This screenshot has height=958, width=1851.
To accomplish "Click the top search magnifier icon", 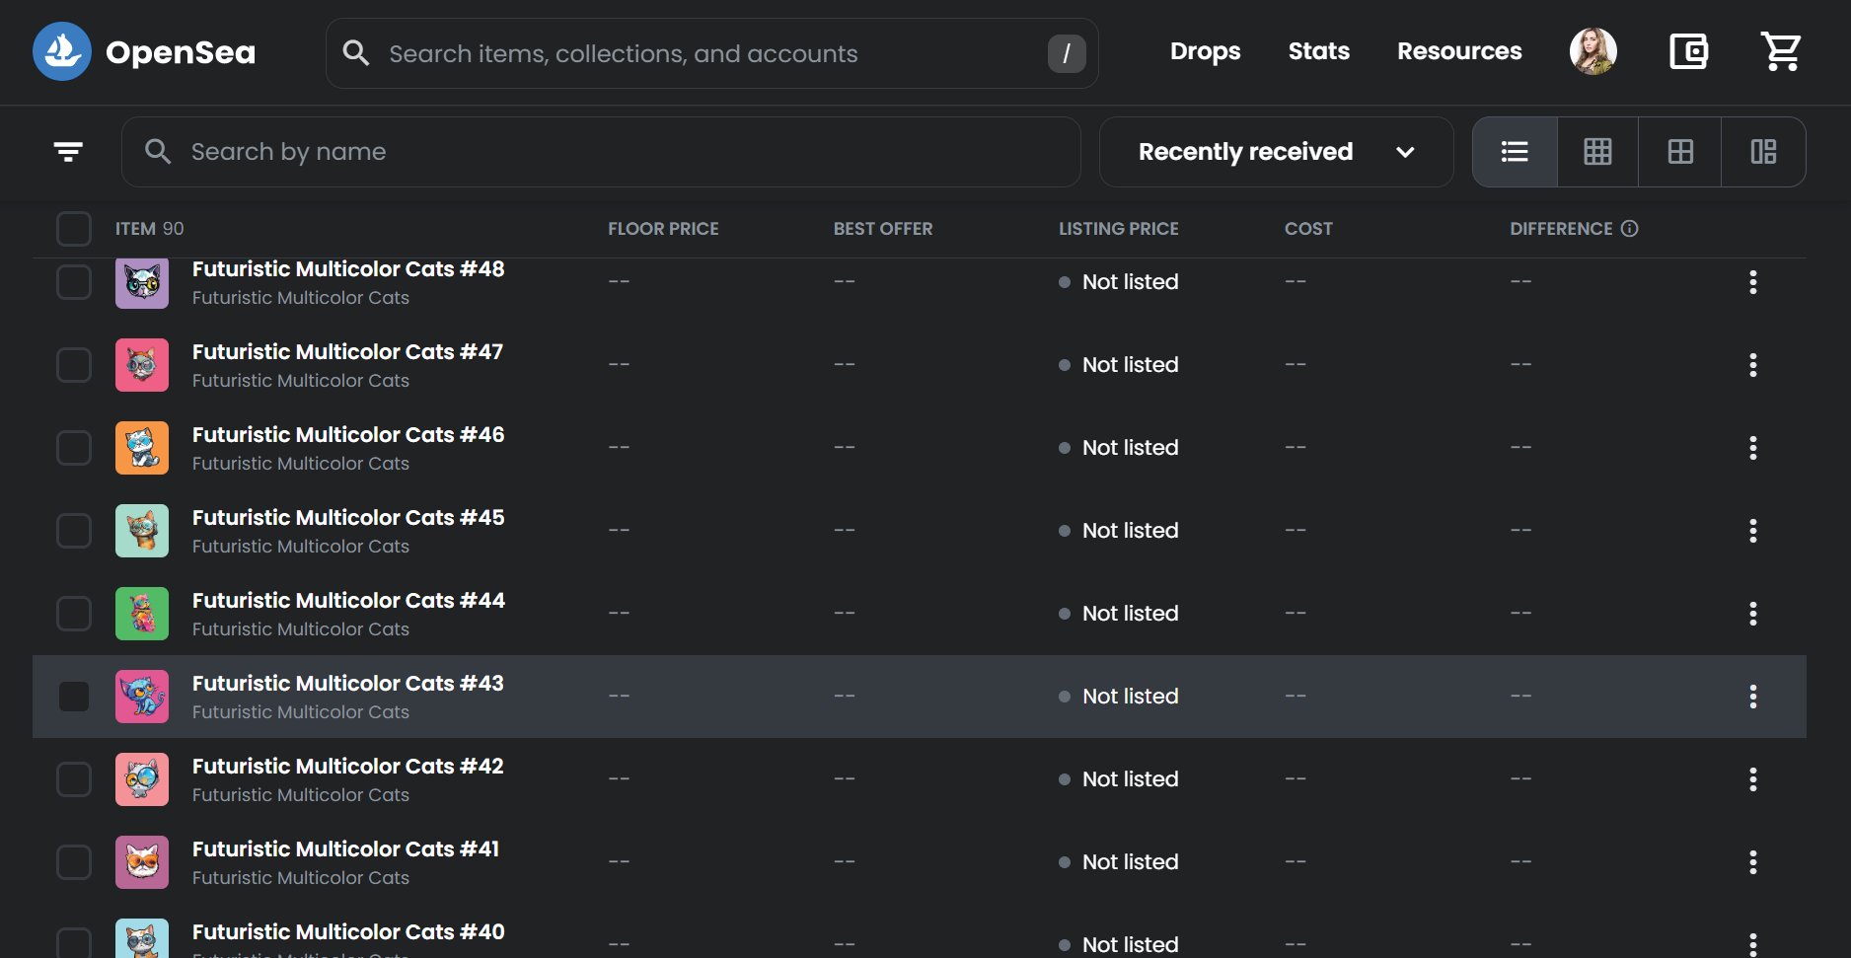I will 356,53.
